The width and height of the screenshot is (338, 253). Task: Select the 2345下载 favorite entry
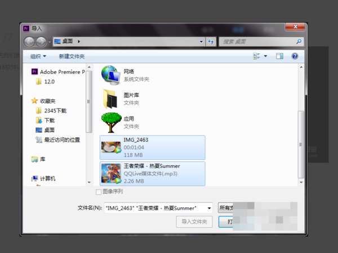(55, 111)
